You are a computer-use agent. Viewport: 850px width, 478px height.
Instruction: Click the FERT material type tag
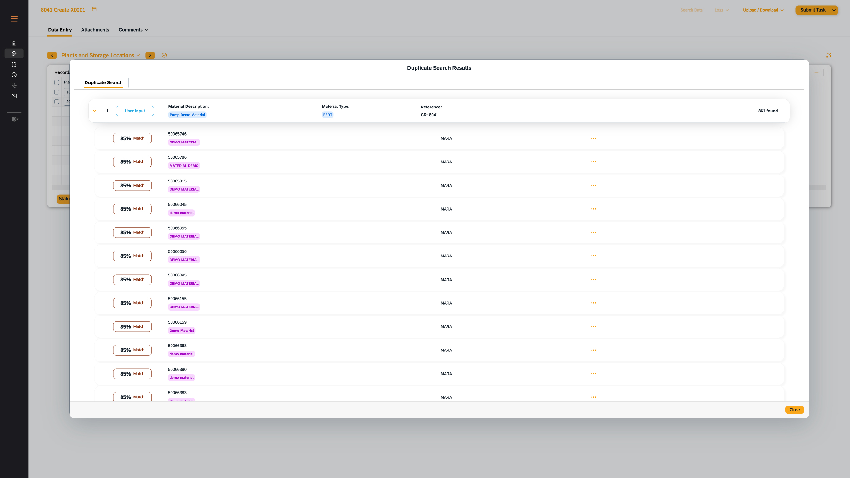[x=328, y=115]
